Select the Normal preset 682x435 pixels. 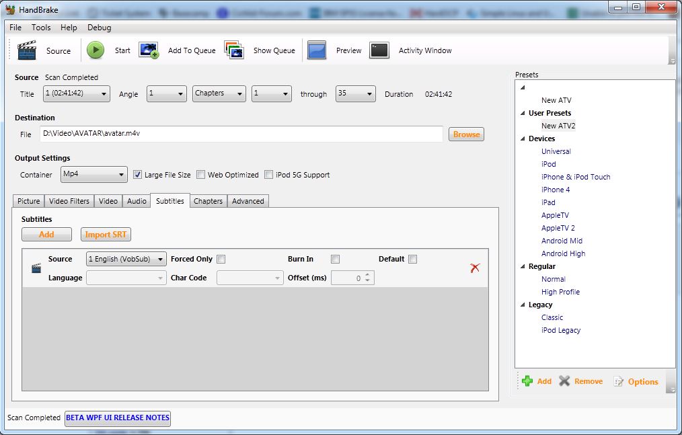click(x=554, y=279)
